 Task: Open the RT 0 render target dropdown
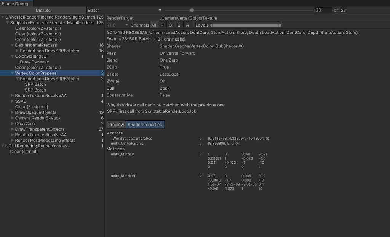pos(118,25)
